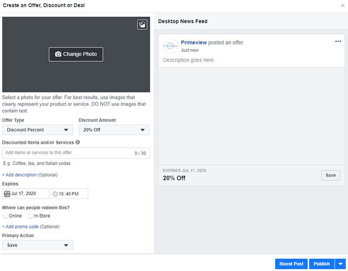
Task: Click the calendar icon in Expires field
Action: pyautogui.click(x=8, y=193)
